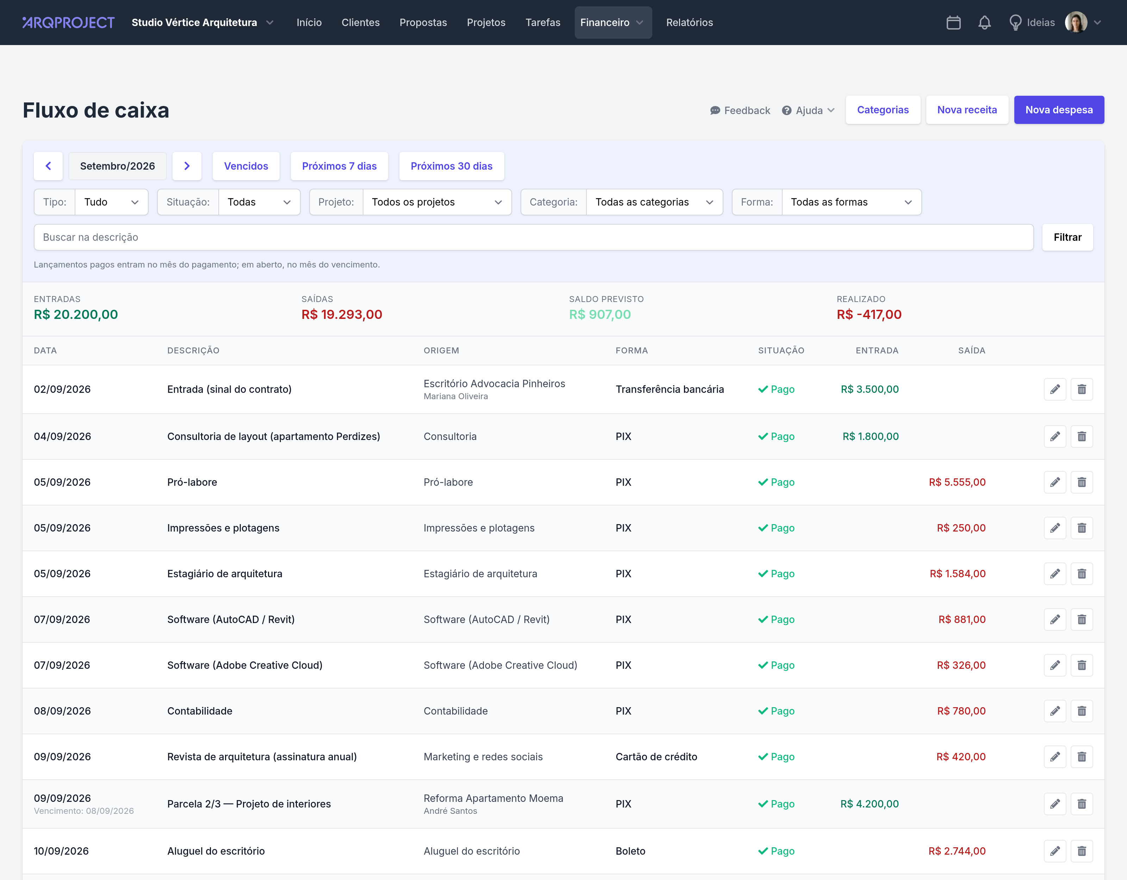This screenshot has height=880, width=1127.
Task: Go to Tarefas in navigation
Action: pos(542,23)
